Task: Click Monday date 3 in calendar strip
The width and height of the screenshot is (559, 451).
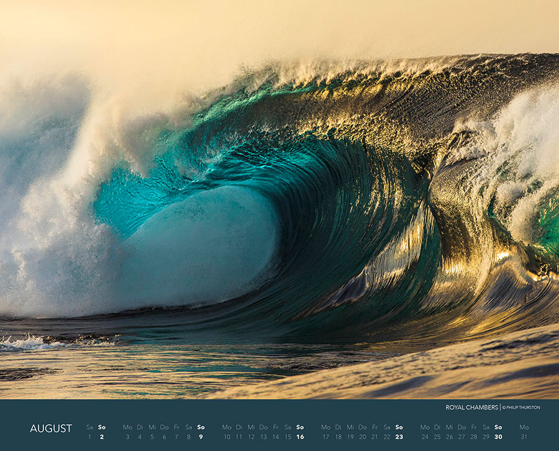Action: (127, 437)
